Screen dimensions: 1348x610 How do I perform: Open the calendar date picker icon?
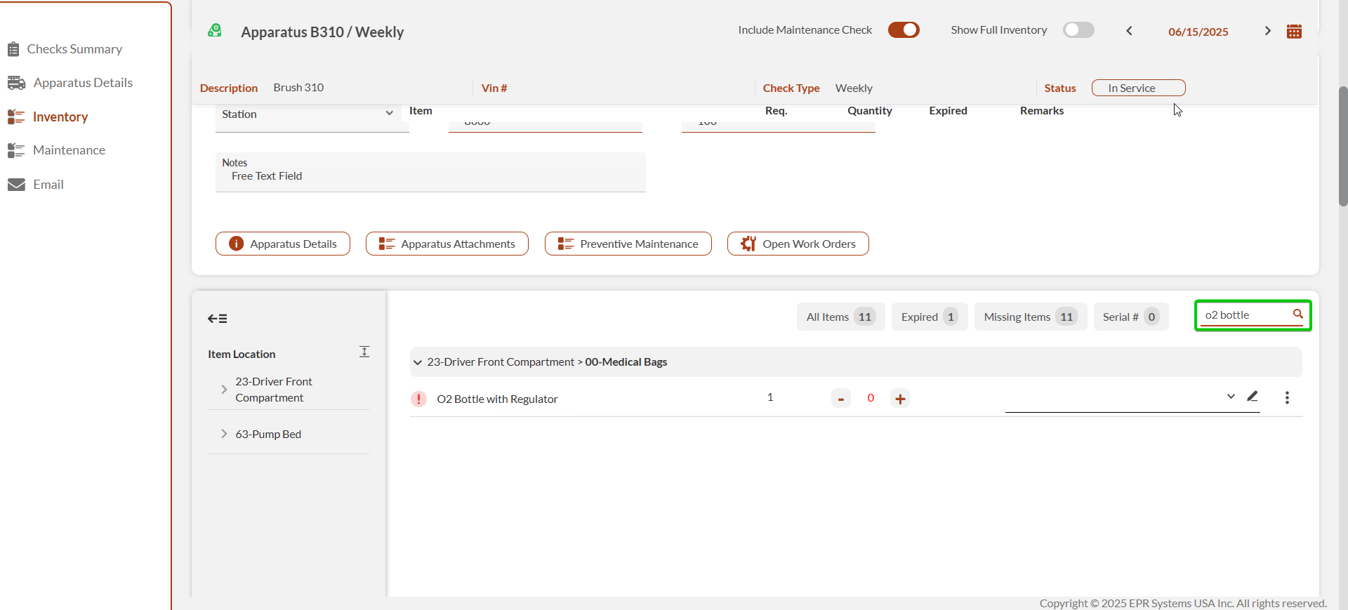1294,32
